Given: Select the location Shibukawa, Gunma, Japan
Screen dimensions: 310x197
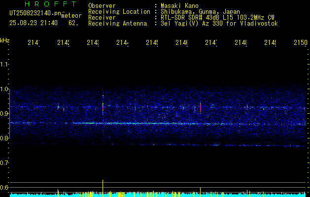Looking at the screenshot, I should click(x=200, y=12).
